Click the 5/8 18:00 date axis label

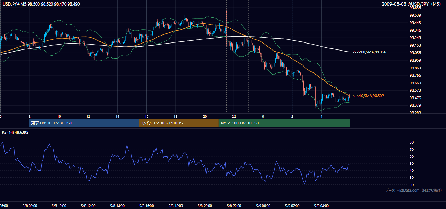coord(176,206)
